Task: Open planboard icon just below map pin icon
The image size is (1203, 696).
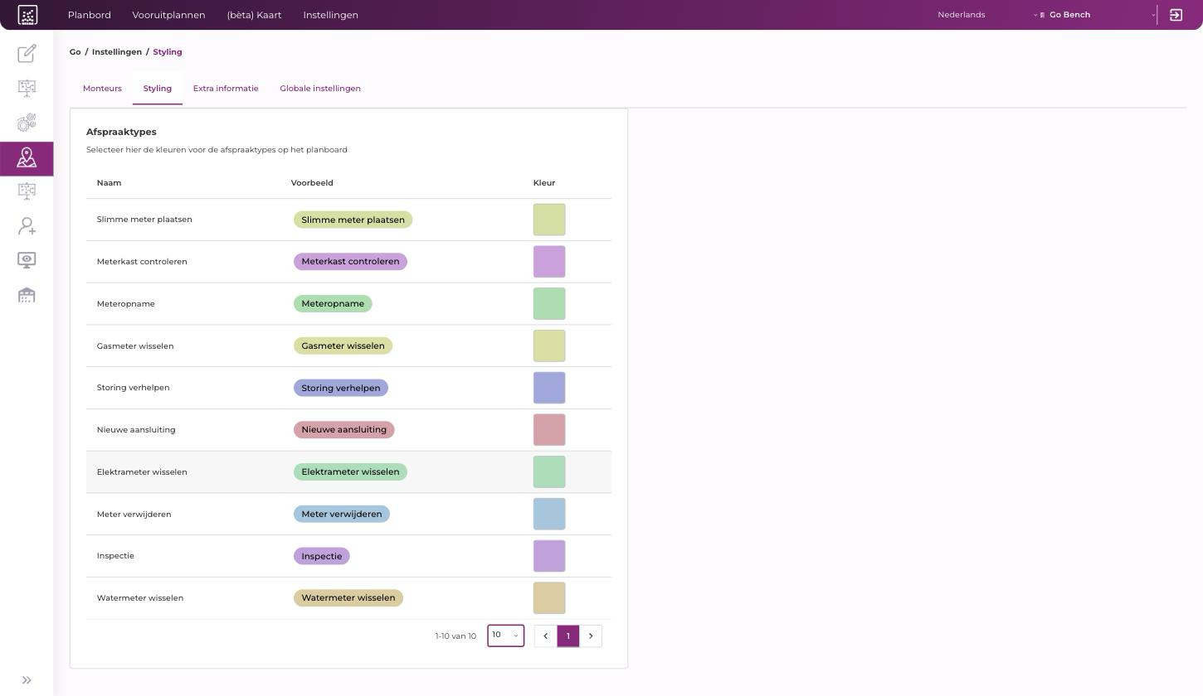Action: [x=27, y=191]
